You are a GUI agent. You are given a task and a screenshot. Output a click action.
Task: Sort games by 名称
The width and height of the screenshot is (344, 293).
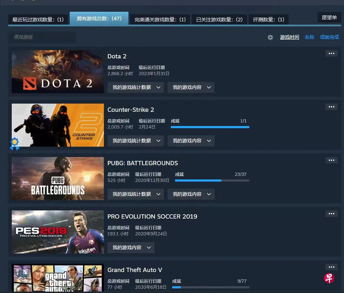(309, 37)
